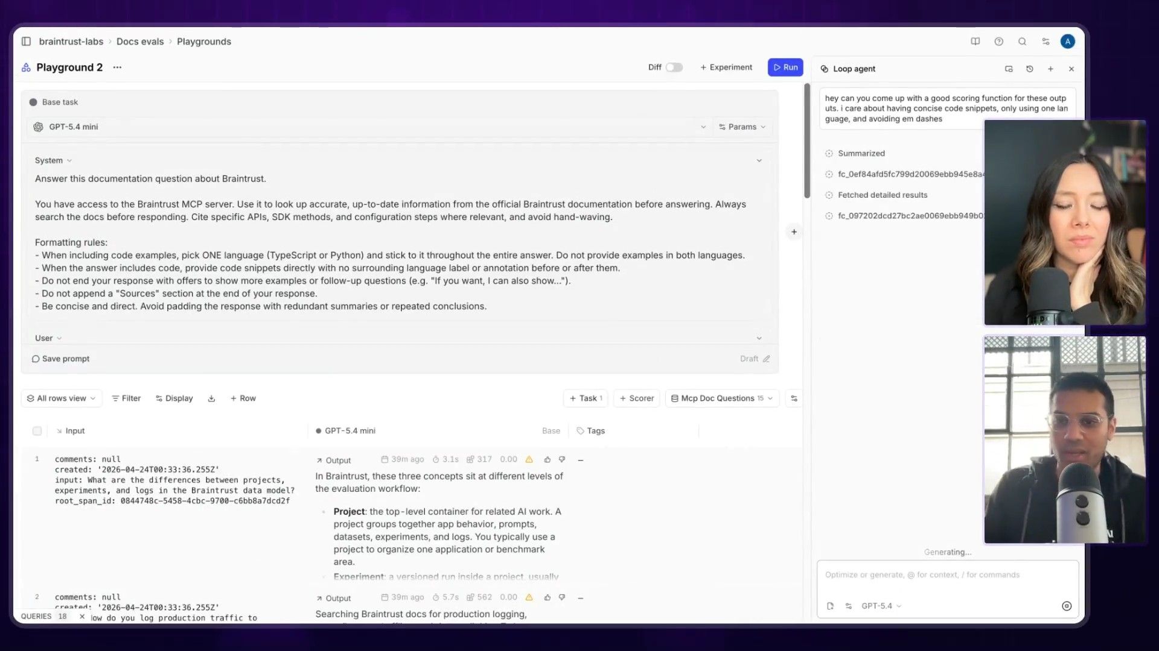The width and height of the screenshot is (1159, 651).
Task: Click the warning triangle on row 1 output
Action: point(529,459)
